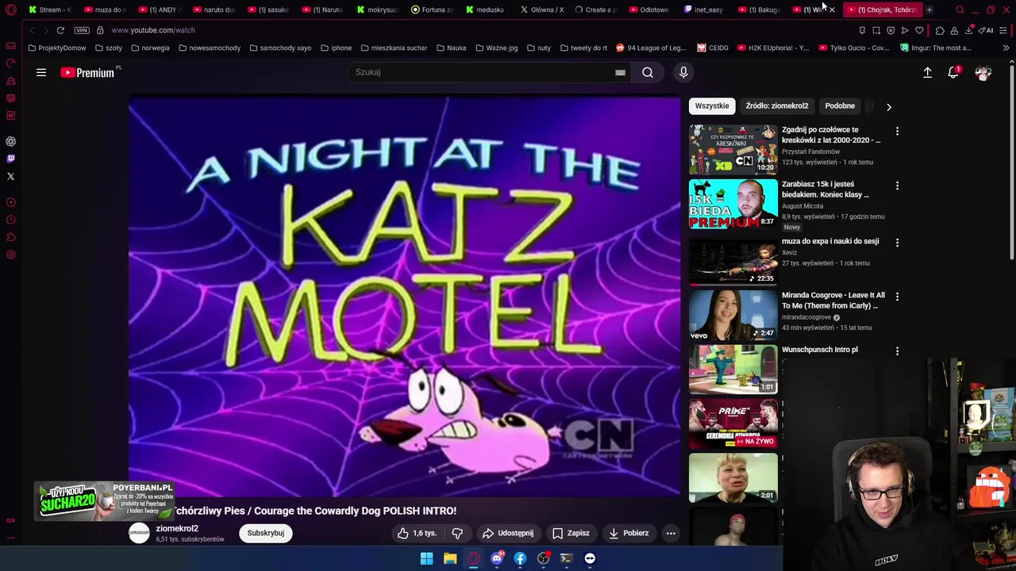Click the Zapisz save button
Screen dimensions: 1016x571
pos(571,533)
